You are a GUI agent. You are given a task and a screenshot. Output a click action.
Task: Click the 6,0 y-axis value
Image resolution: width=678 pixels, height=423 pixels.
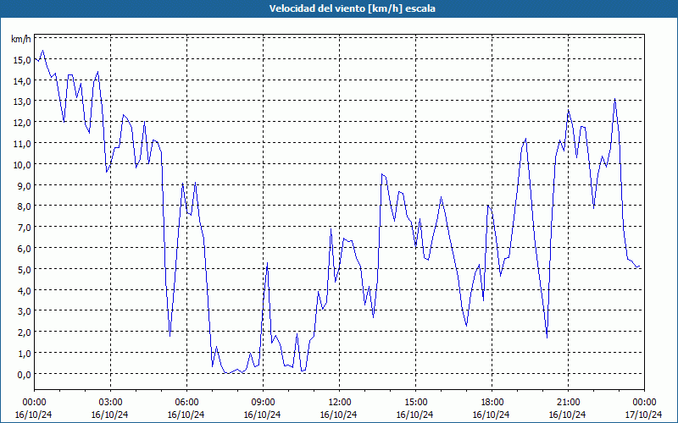25,249
